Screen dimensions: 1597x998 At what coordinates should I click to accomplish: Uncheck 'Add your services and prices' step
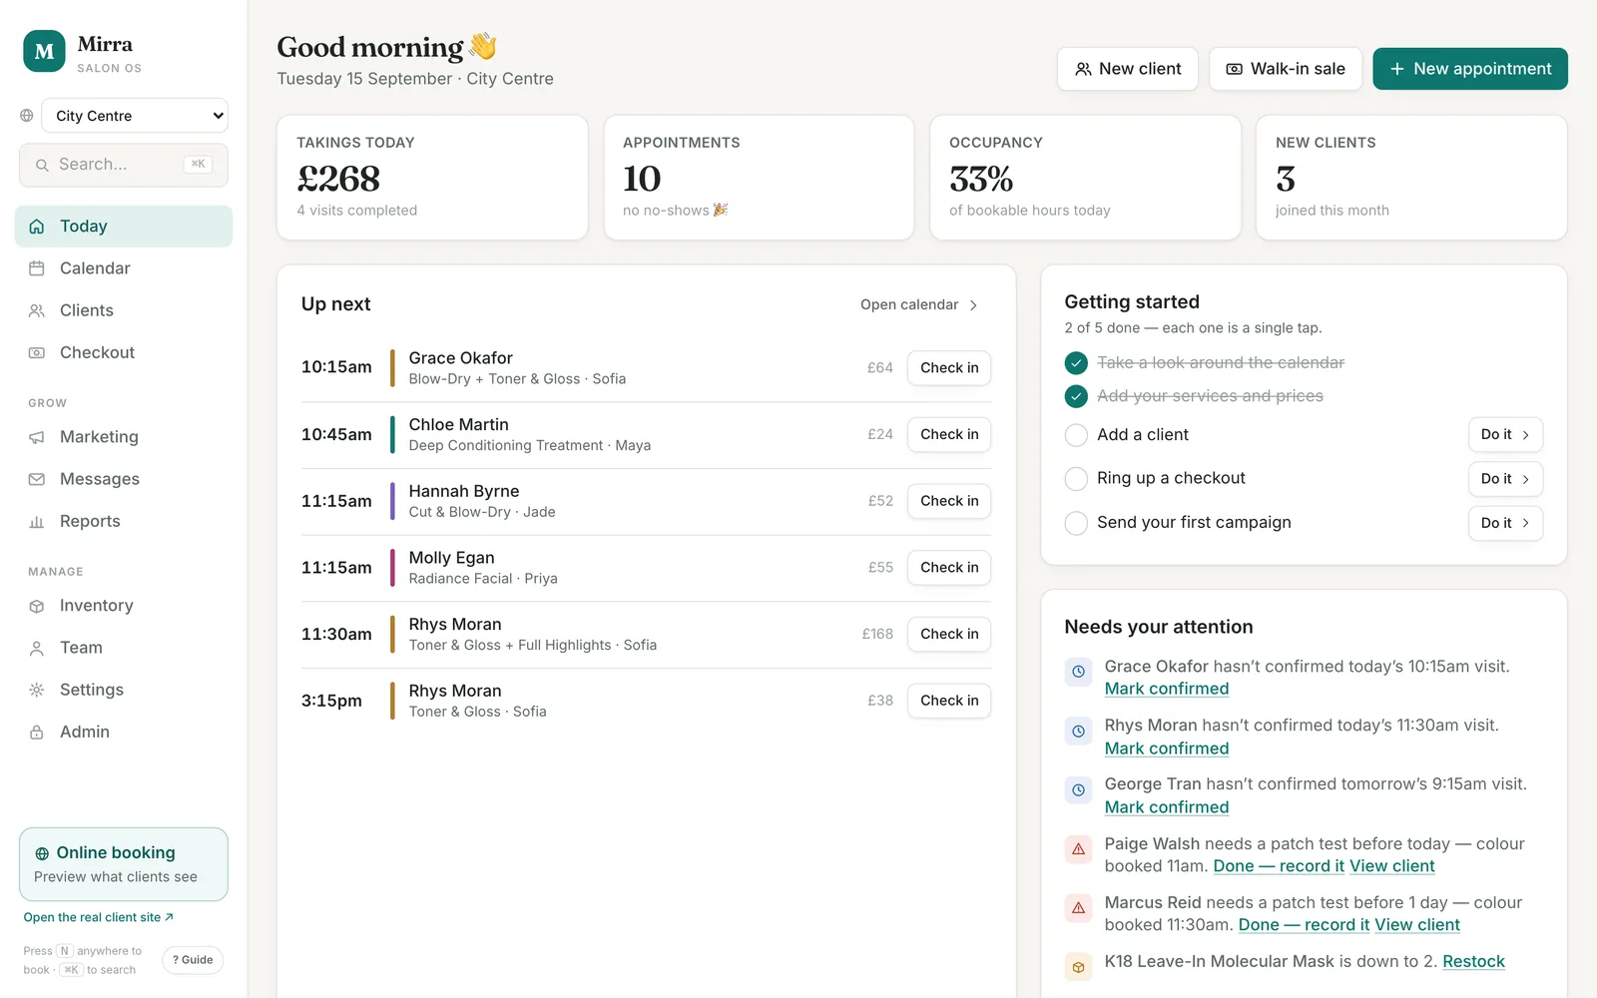[1076, 396]
